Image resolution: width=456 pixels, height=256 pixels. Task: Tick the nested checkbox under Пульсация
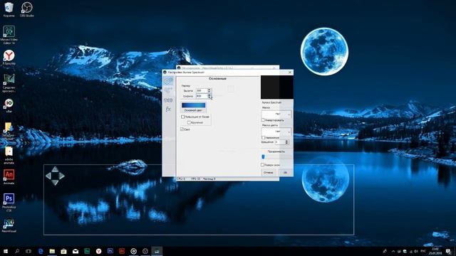click(x=190, y=122)
